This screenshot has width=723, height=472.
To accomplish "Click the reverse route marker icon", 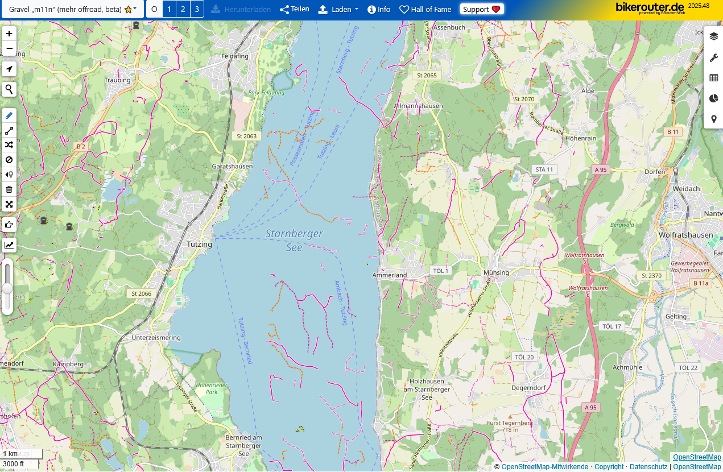I will pyautogui.click(x=9, y=175).
